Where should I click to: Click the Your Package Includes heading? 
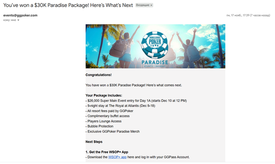coord(104,95)
